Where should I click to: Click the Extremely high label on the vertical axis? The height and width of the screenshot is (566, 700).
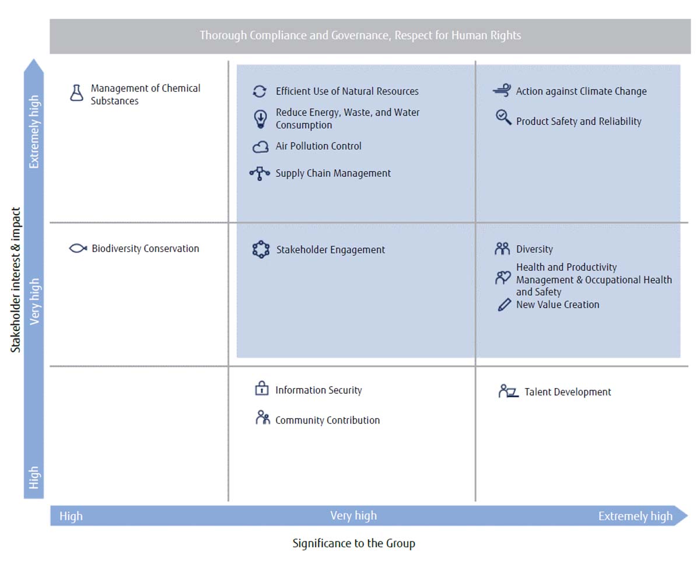[34, 132]
